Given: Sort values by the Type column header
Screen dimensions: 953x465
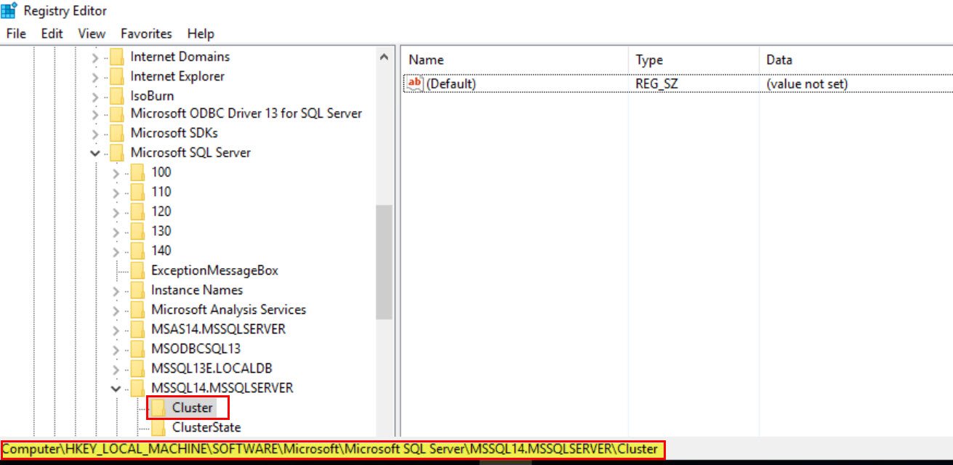Looking at the screenshot, I should (694, 60).
